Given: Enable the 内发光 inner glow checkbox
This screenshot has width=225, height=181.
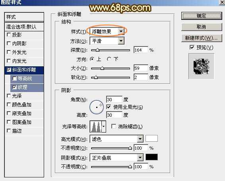Looking at the screenshot, I should click(9, 61).
